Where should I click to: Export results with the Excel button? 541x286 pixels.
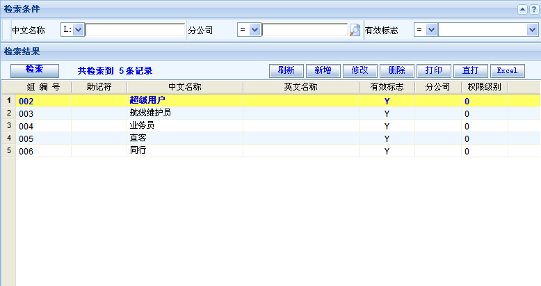[x=507, y=70]
